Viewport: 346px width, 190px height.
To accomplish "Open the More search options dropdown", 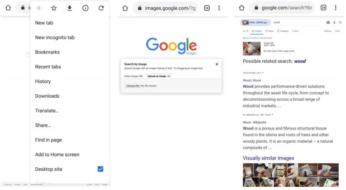I will click(x=295, y=31).
